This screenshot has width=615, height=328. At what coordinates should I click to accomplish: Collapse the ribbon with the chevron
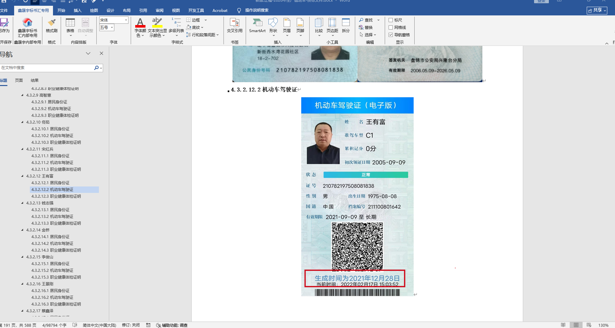point(607,43)
